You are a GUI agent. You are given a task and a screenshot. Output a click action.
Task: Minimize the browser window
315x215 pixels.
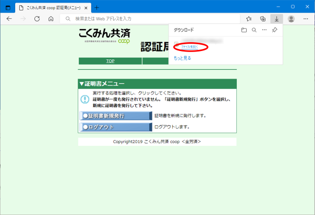tap(278, 7)
